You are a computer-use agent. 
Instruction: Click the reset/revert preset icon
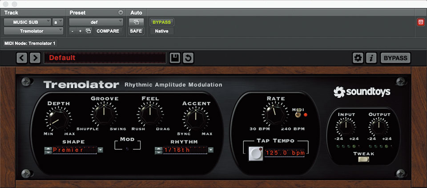188,58
